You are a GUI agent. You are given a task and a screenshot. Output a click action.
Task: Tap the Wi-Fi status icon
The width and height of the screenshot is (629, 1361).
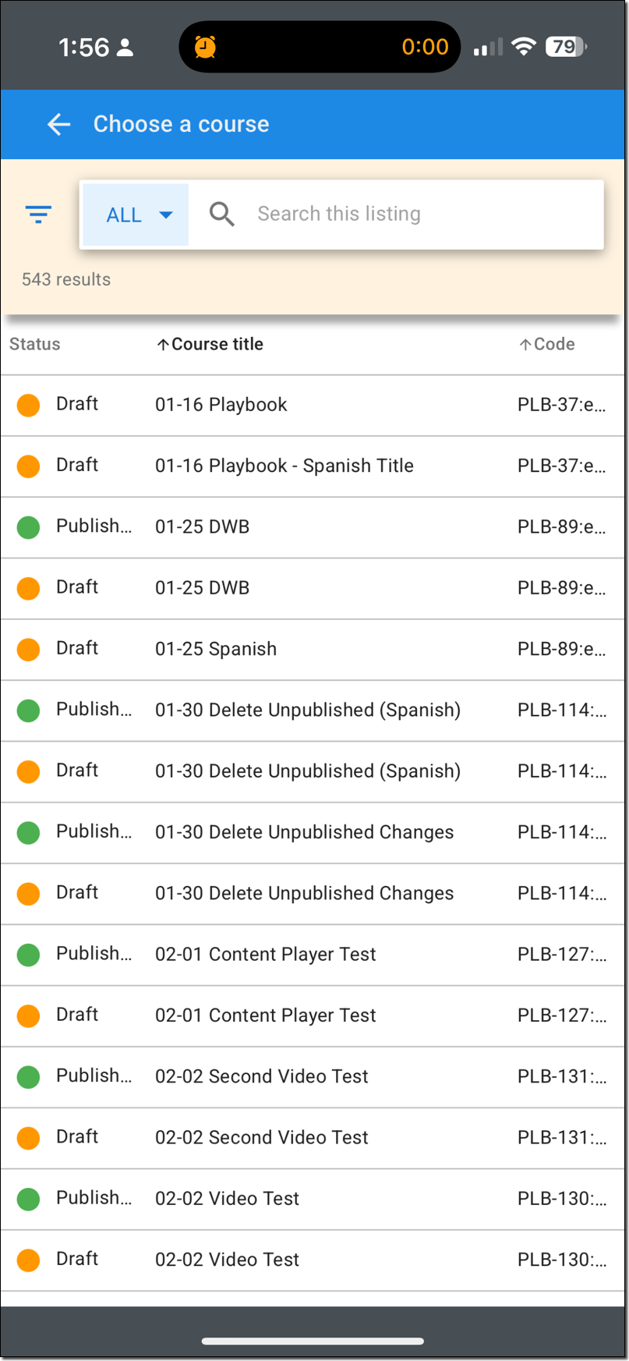point(524,47)
